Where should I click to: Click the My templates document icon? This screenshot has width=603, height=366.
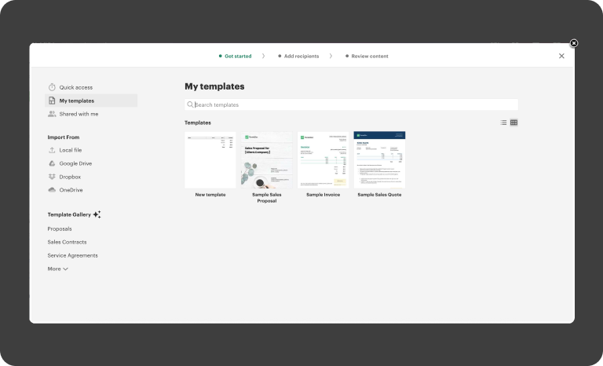(x=52, y=101)
